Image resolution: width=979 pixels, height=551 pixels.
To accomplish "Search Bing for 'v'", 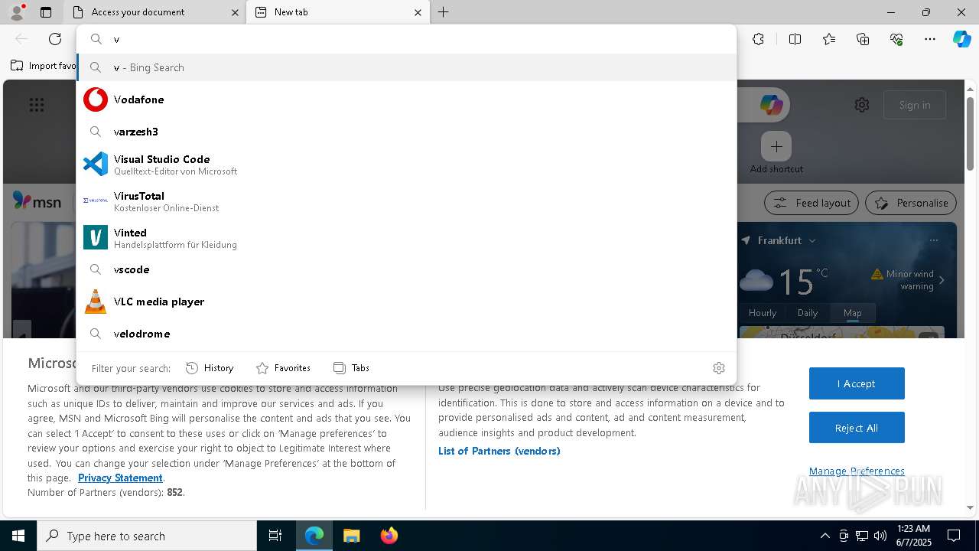I will pyautogui.click(x=406, y=67).
